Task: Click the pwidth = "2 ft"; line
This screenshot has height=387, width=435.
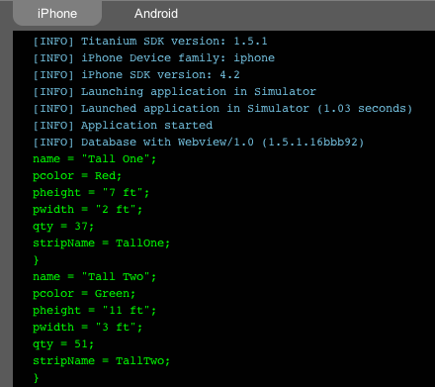Action: (88, 210)
